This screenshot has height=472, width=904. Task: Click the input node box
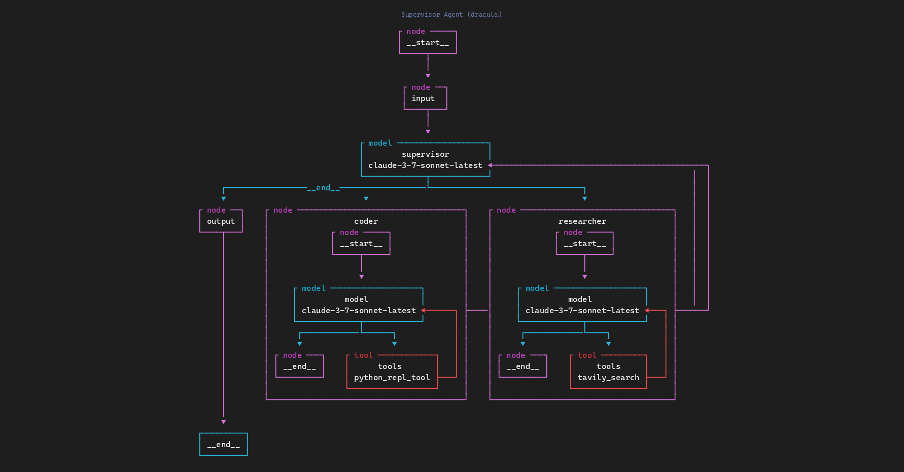pos(425,98)
